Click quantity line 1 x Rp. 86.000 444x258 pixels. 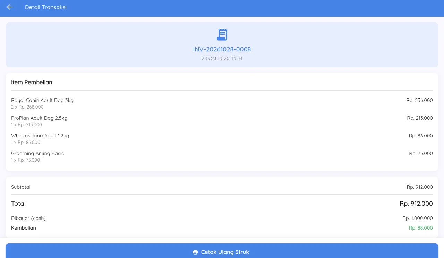[26, 143]
